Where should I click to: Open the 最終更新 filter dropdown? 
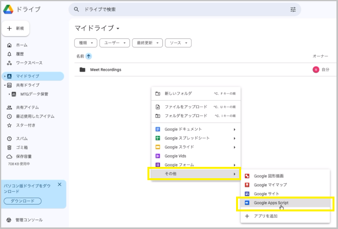(147, 43)
